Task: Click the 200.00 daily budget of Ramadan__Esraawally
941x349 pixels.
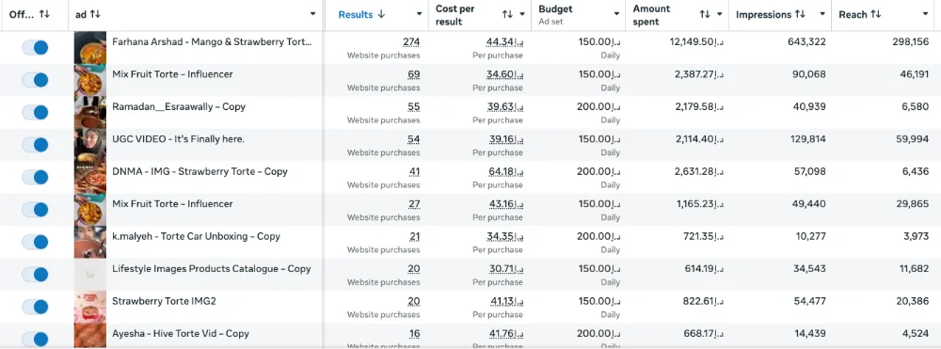Action: 598,106
